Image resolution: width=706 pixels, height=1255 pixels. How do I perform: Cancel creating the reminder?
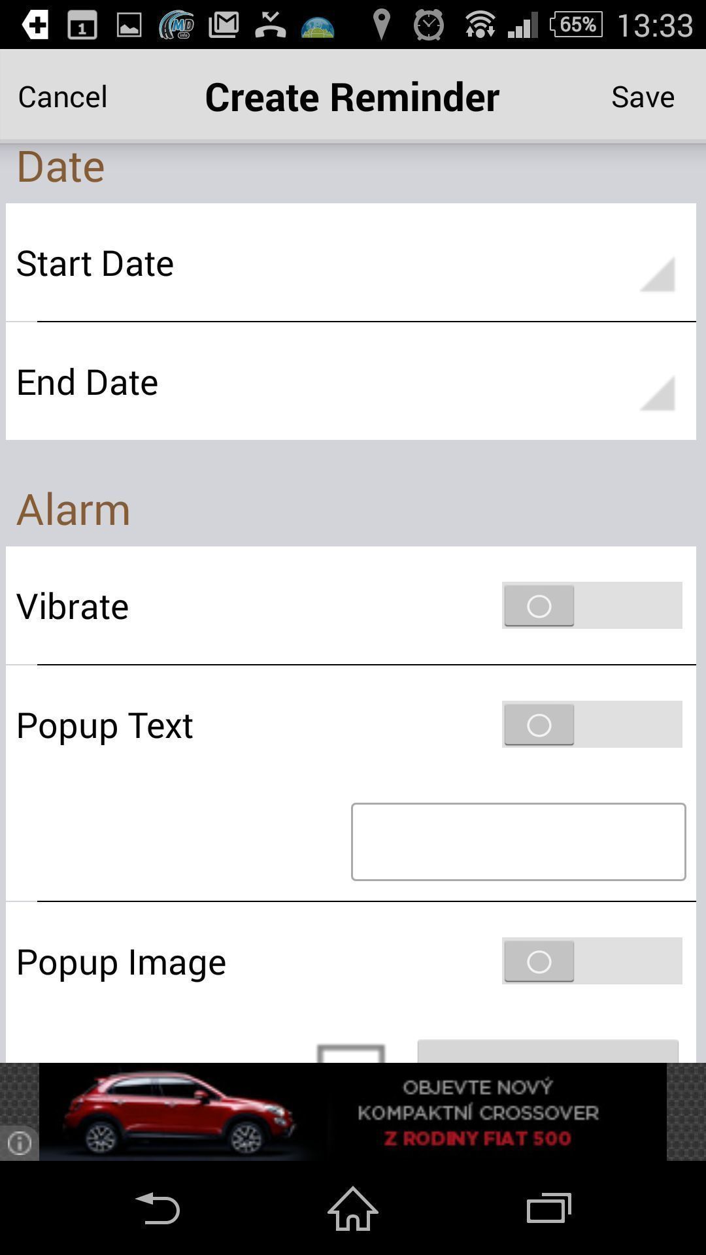point(63,97)
